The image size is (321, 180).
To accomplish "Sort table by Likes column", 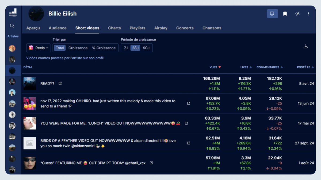I will [x=246, y=67].
